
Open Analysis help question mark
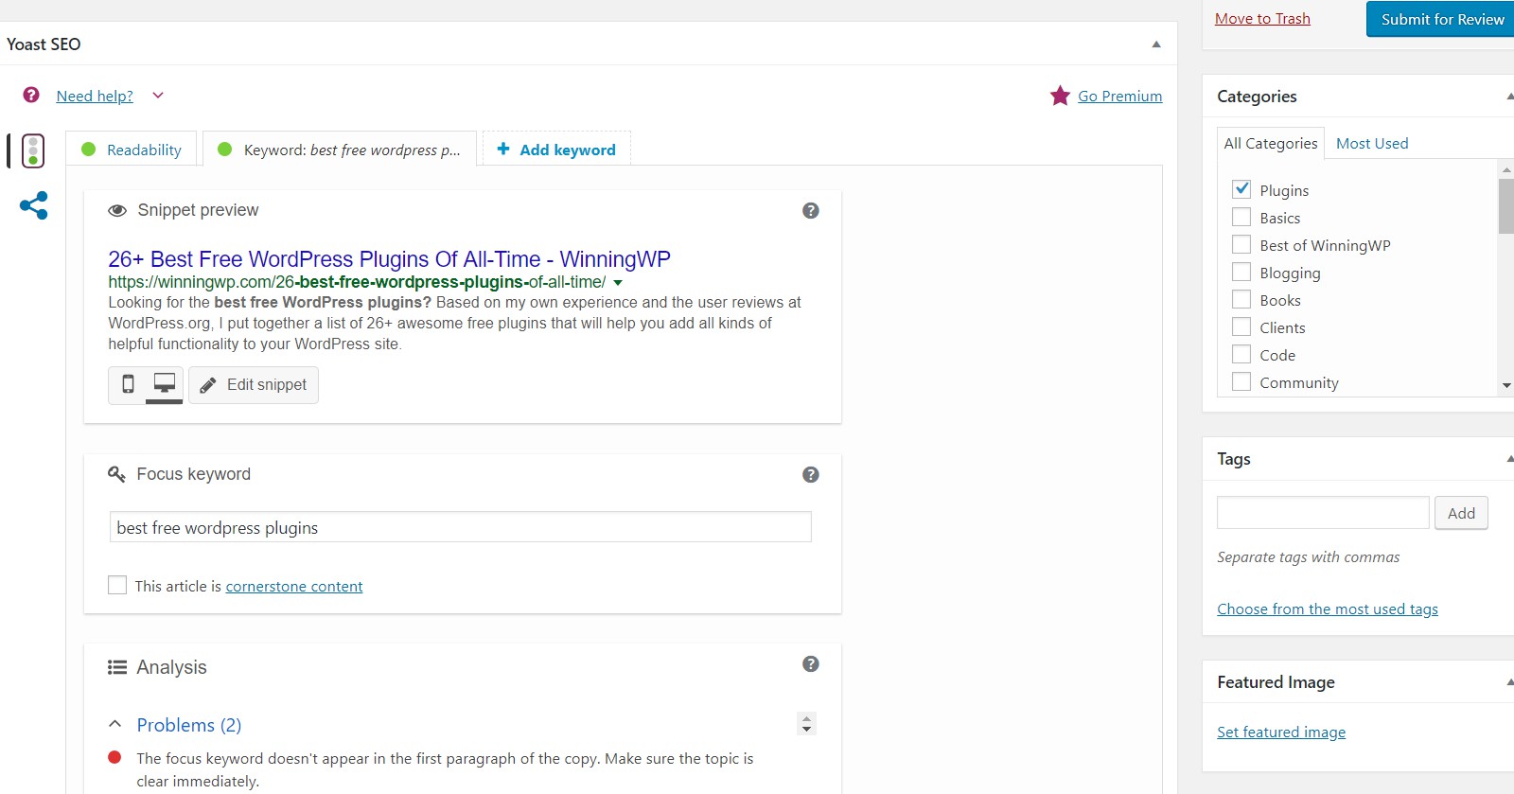coord(811,663)
